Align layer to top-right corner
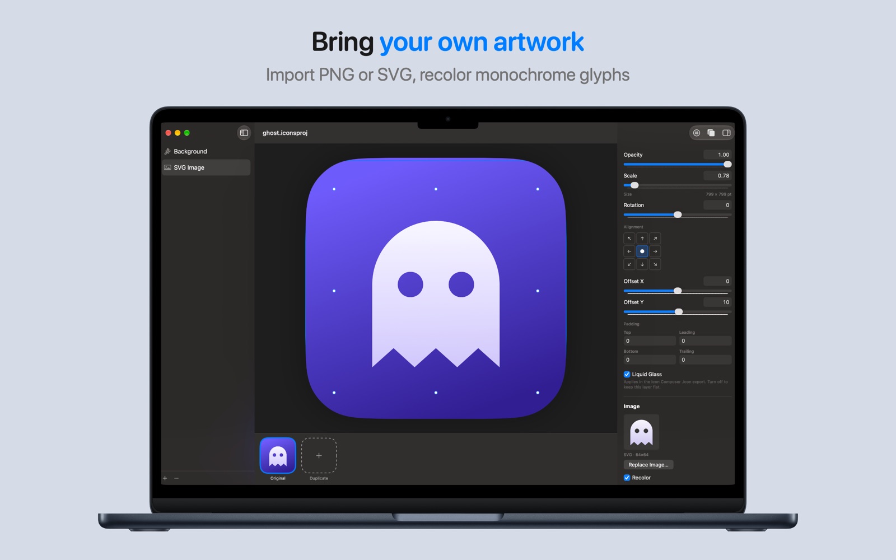The width and height of the screenshot is (896, 560). (x=655, y=239)
